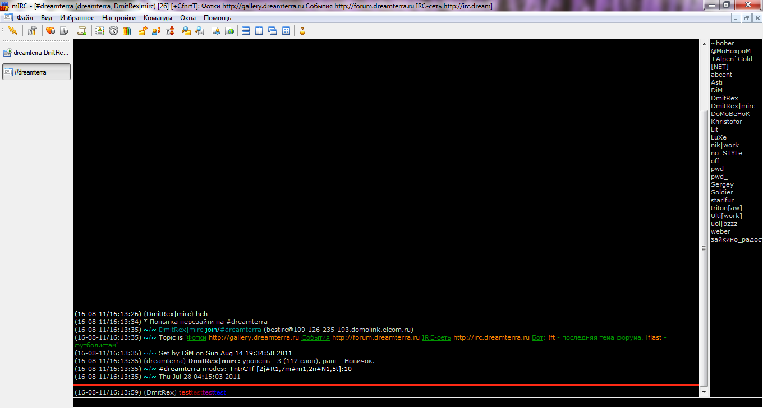Select Ulti[work] in the nick list
The height and width of the screenshot is (408, 763).
(727, 216)
